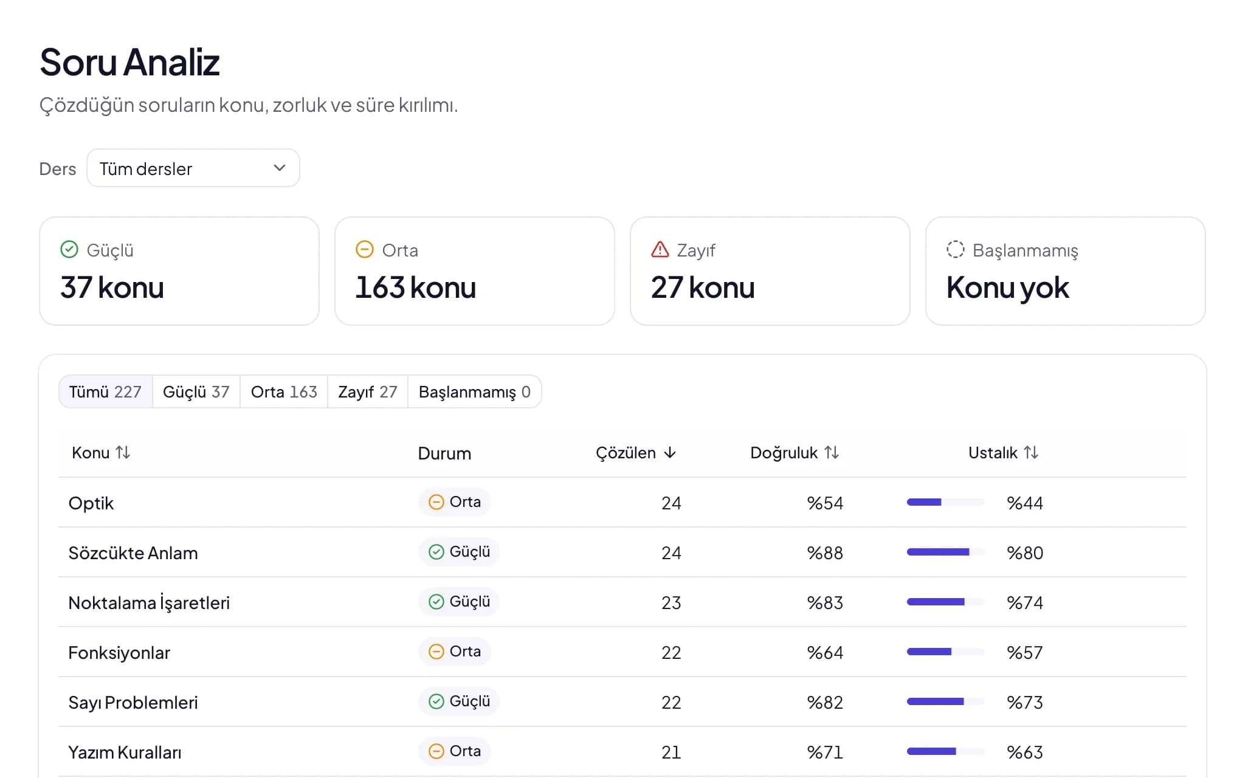Click Orta badge in Fonksiyonlar row

point(455,652)
